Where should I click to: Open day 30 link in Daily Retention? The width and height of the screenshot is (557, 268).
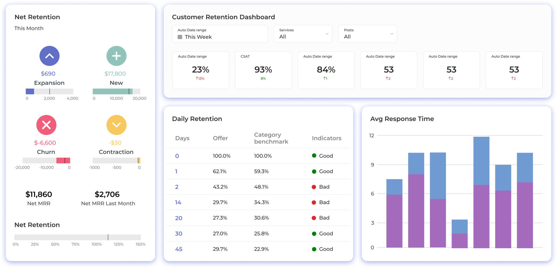click(x=178, y=234)
